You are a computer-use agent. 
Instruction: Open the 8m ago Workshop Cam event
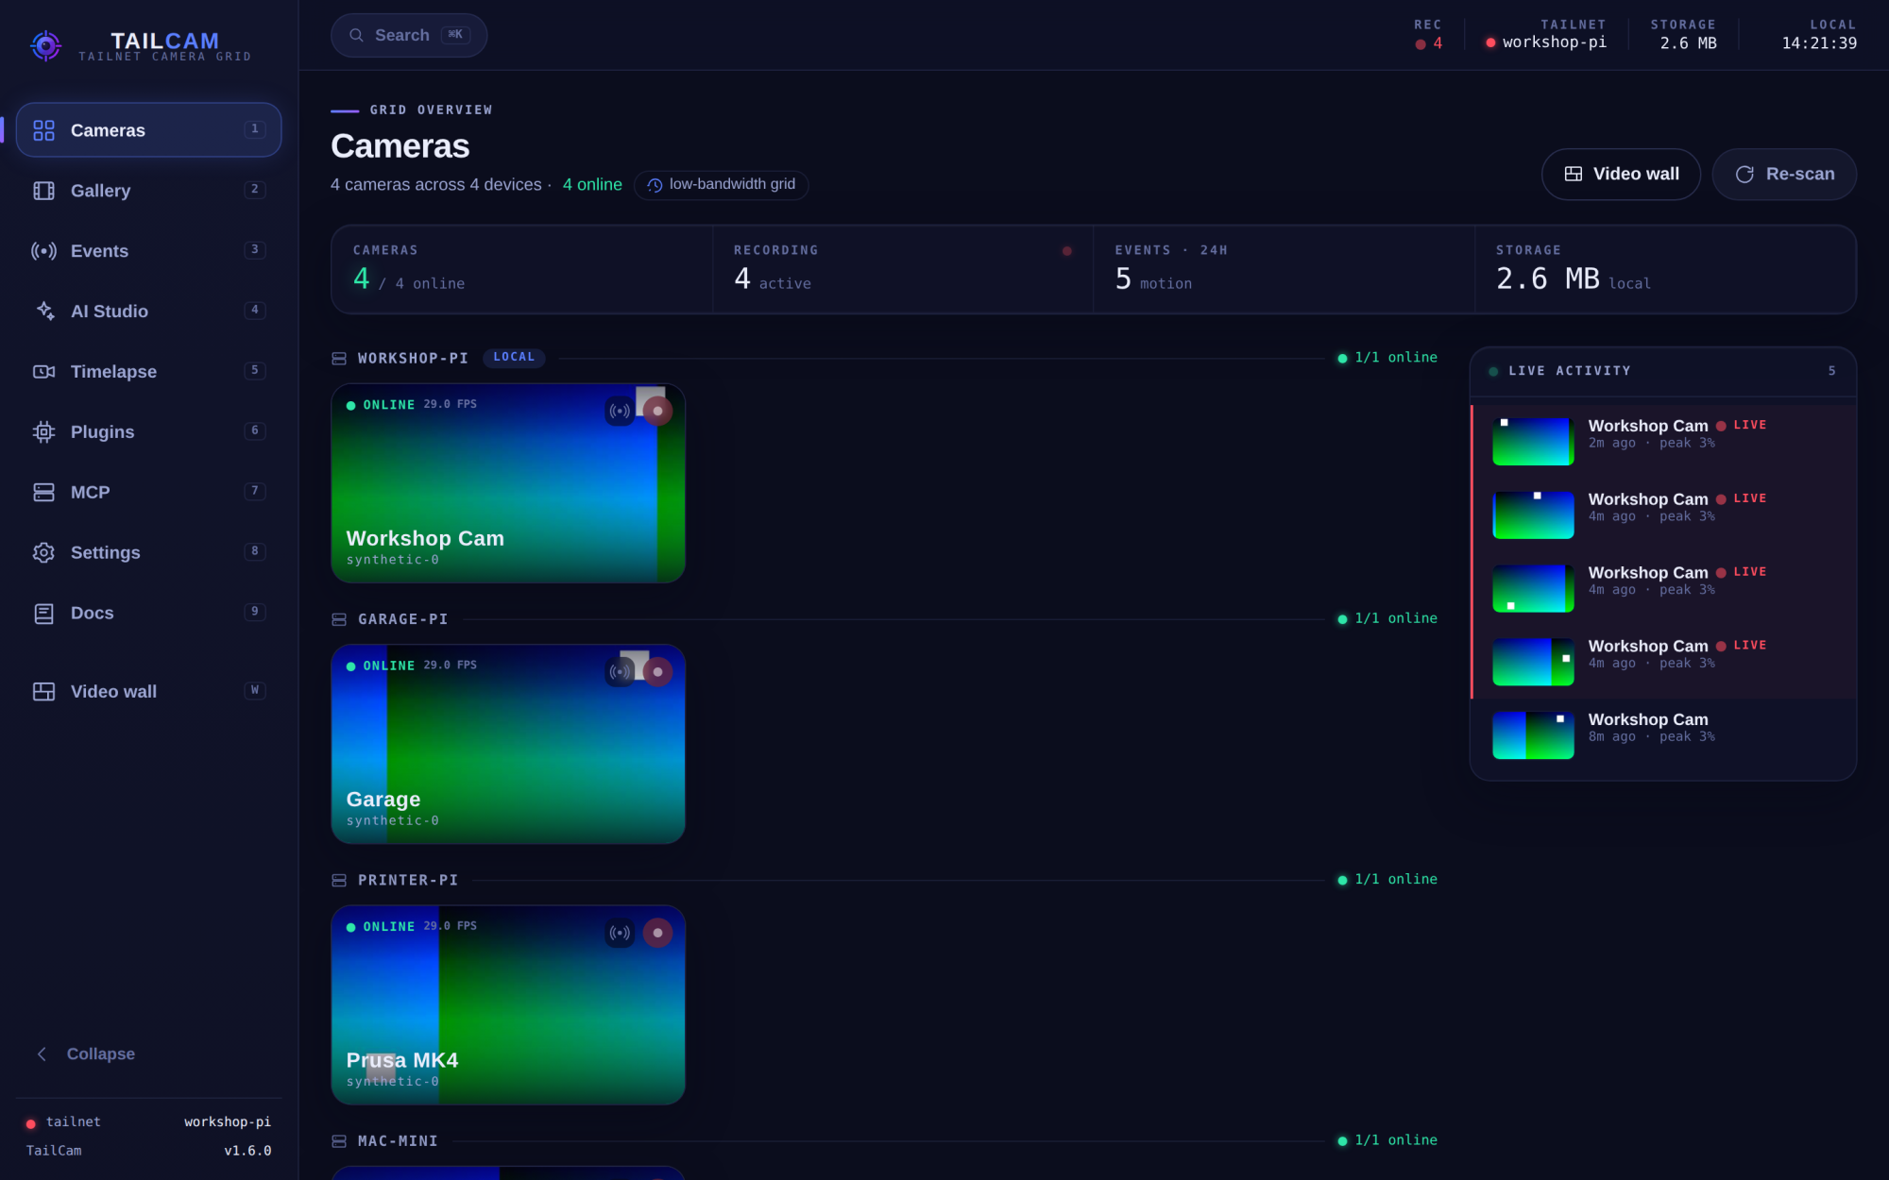(1664, 735)
